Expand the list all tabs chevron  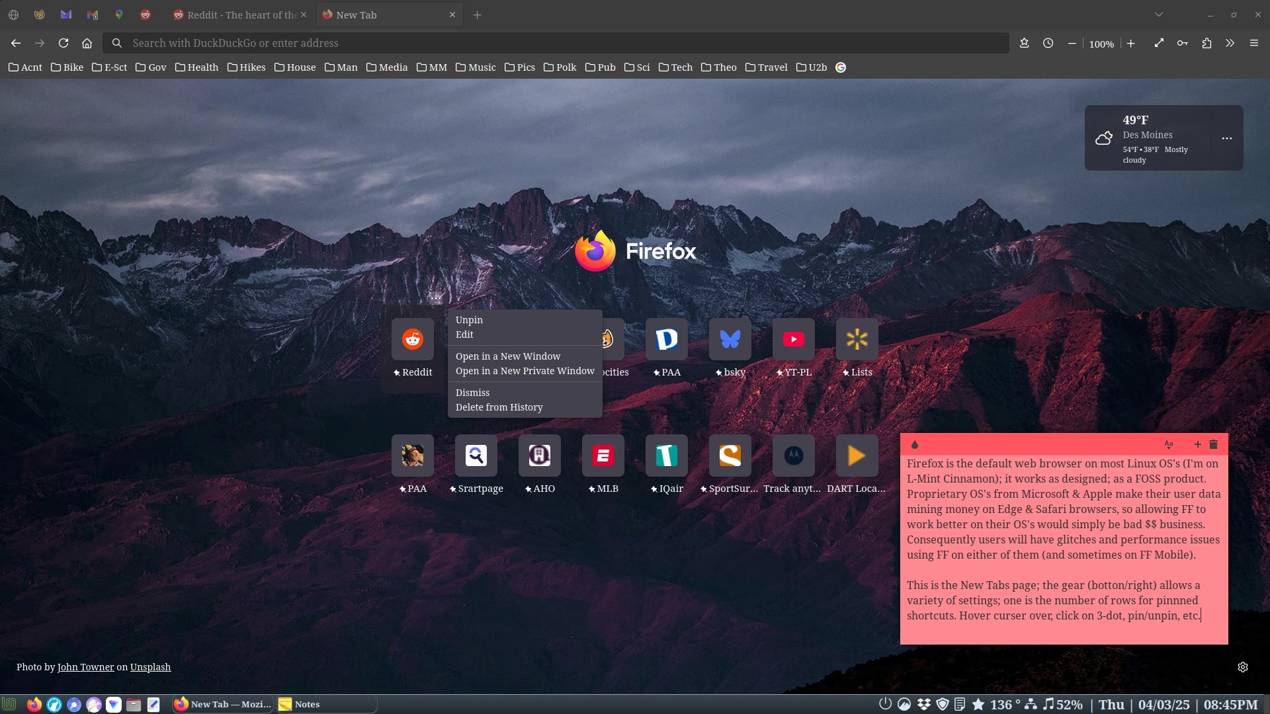coord(1158,15)
